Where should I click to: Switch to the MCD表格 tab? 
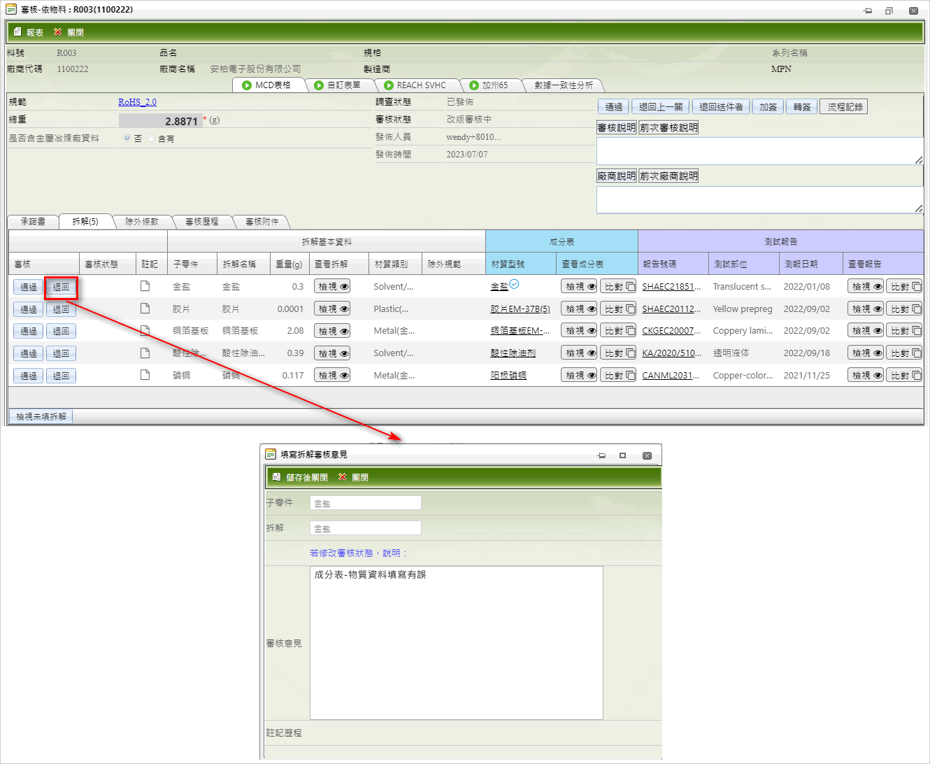269,85
